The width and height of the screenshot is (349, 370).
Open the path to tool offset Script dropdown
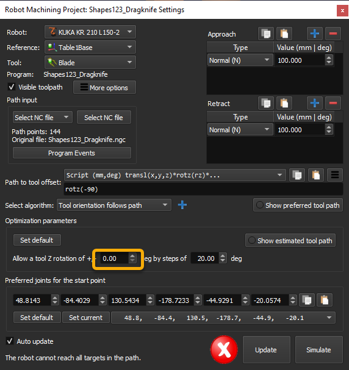click(174, 175)
